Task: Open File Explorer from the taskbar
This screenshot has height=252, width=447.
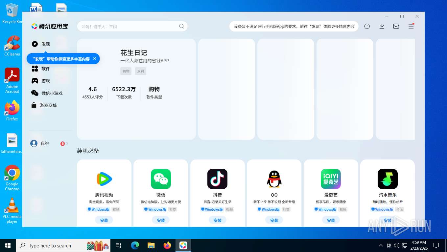Action: coord(151,245)
